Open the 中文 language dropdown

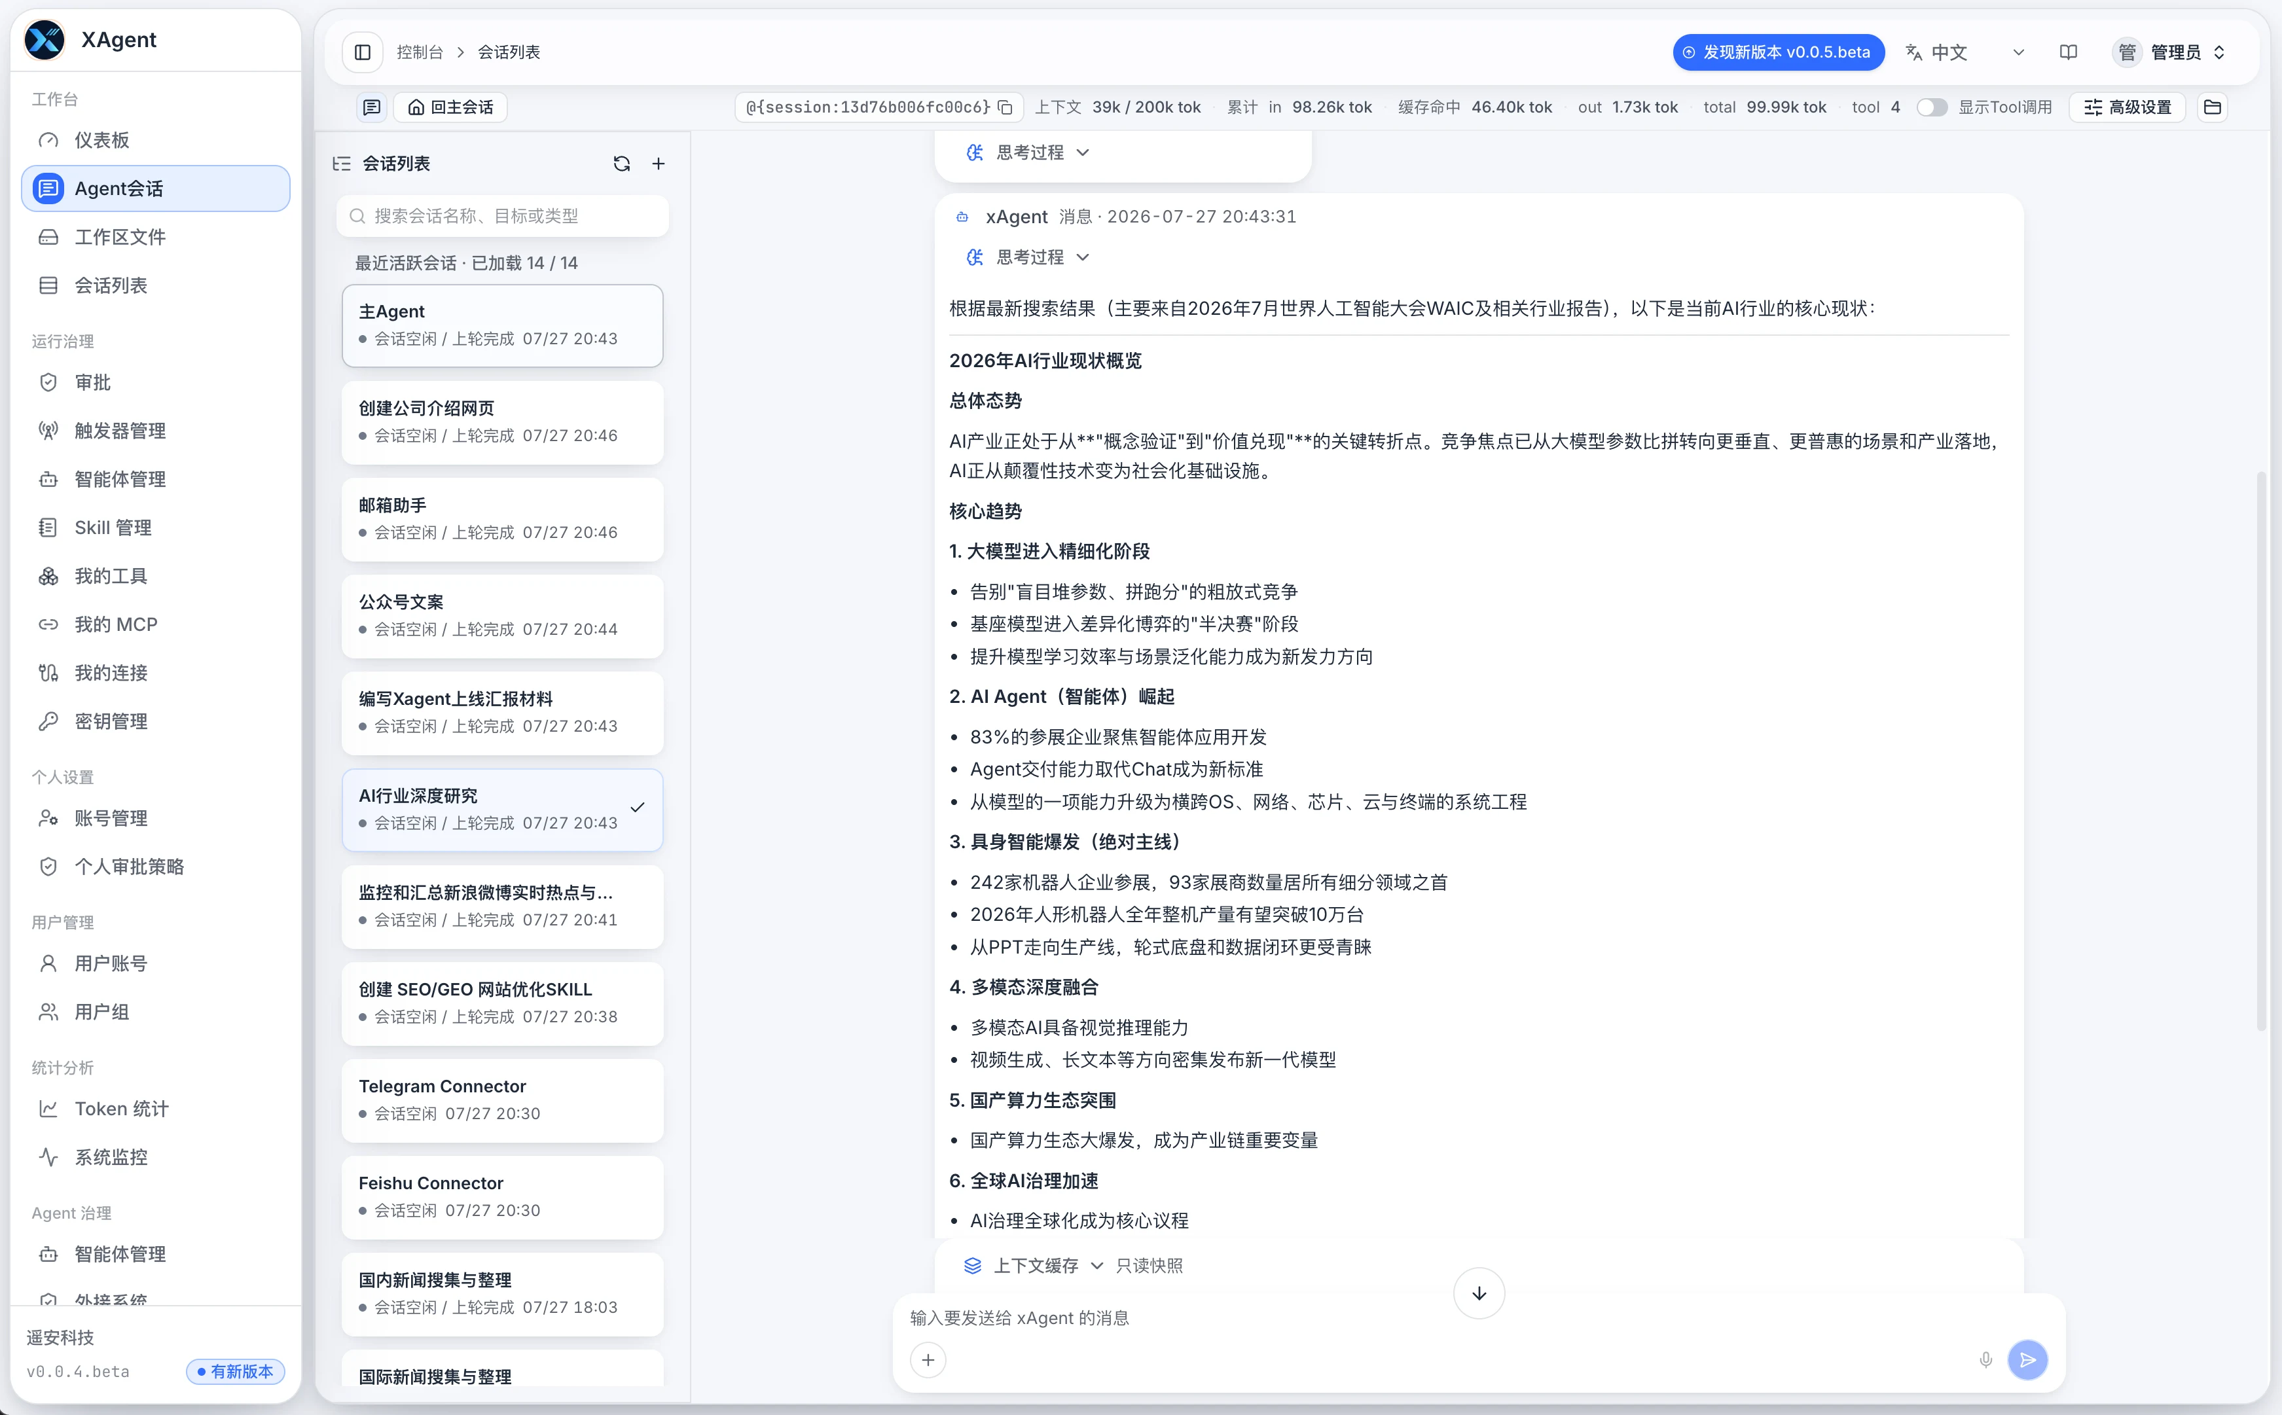(x=1966, y=52)
